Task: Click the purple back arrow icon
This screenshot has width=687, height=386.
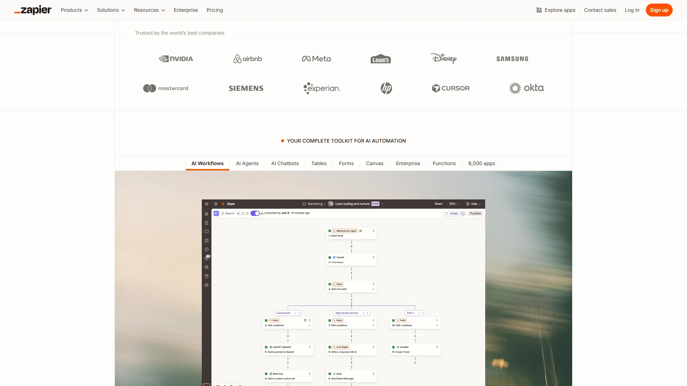Action: pyautogui.click(x=216, y=213)
